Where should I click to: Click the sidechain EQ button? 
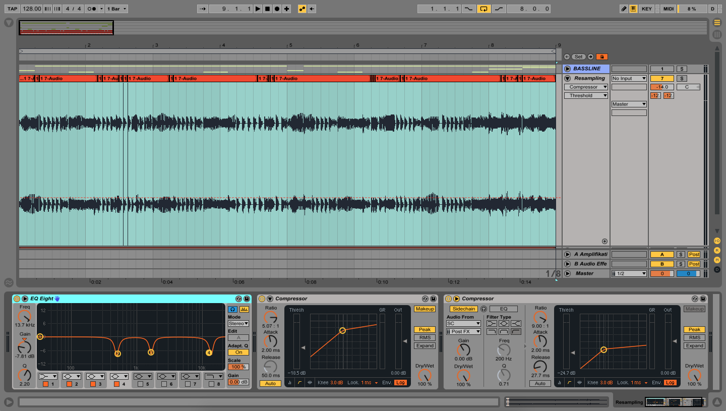point(503,309)
